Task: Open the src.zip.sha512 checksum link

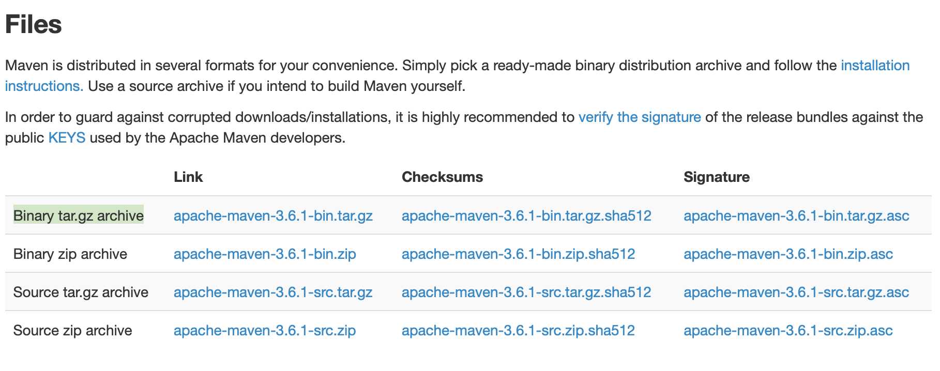Action: [518, 330]
